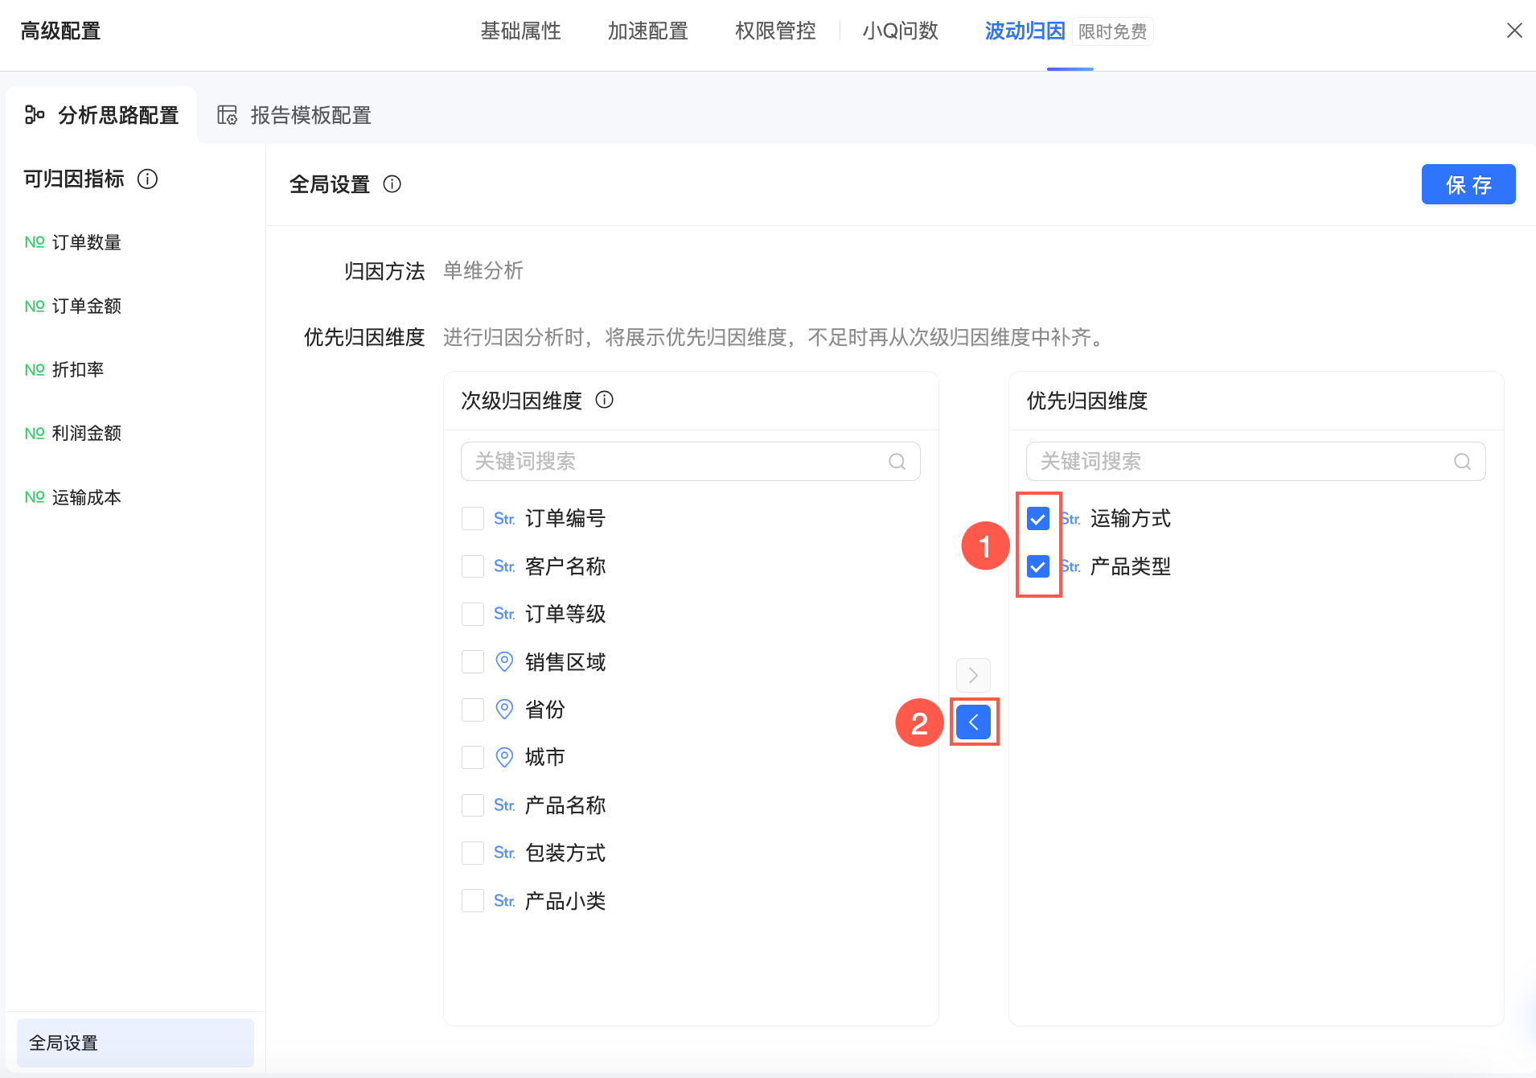Click the 运输方式 dimension label
Viewport: 1536px width, 1078px height.
[1130, 519]
